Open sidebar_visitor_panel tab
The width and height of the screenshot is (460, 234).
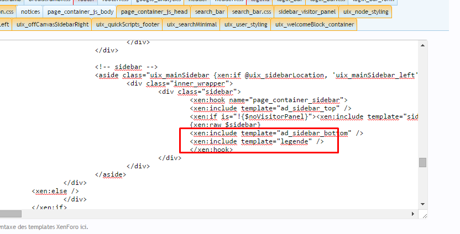point(306,11)
